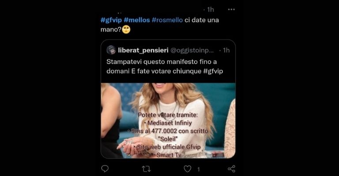Open the three-dot more options menu
Image resolution: width=339 pixels, height=176 pixels.
[231, 9]
